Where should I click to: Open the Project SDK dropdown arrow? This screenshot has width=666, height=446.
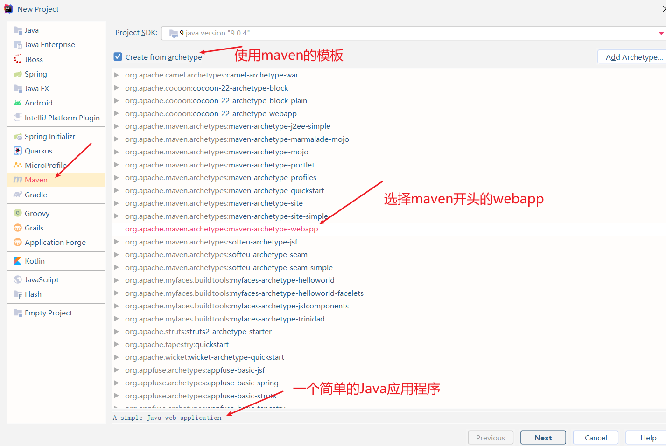[661, 33]
